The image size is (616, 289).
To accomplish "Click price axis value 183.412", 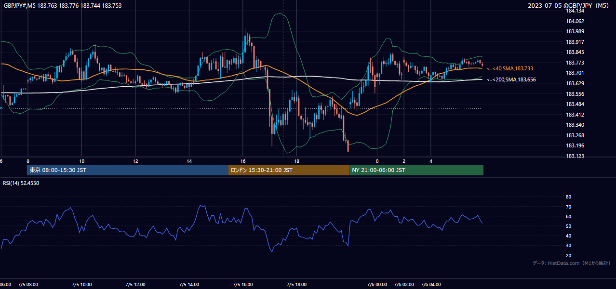I will pos(575,115).
